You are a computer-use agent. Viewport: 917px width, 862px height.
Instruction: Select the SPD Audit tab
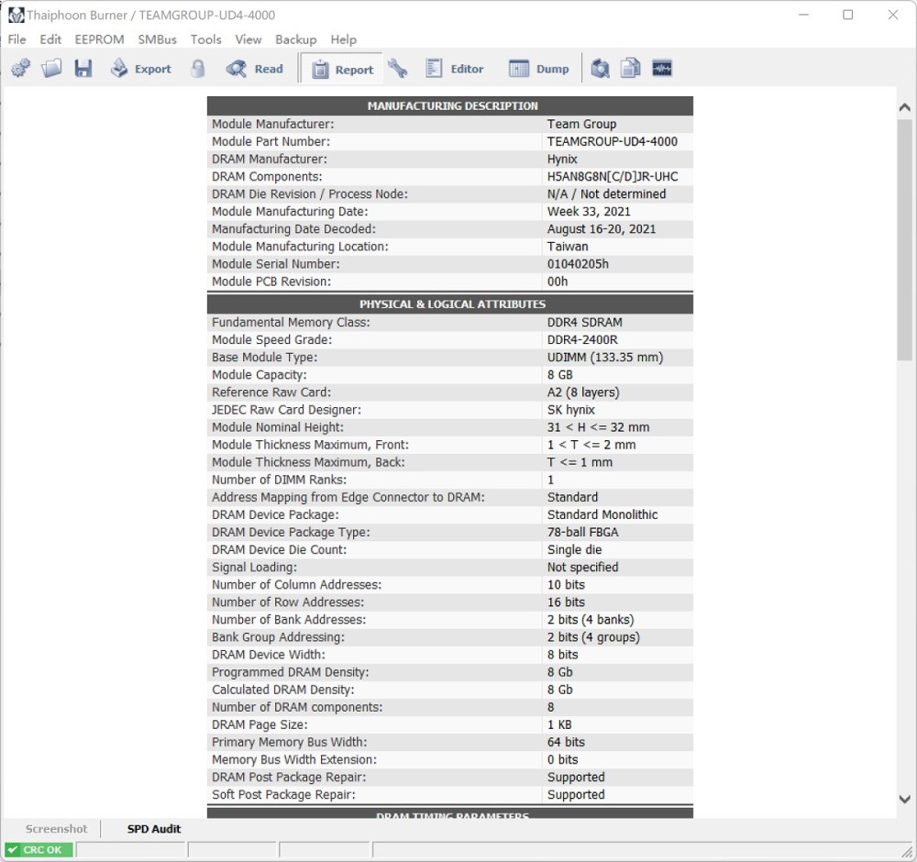click(154, 829)
